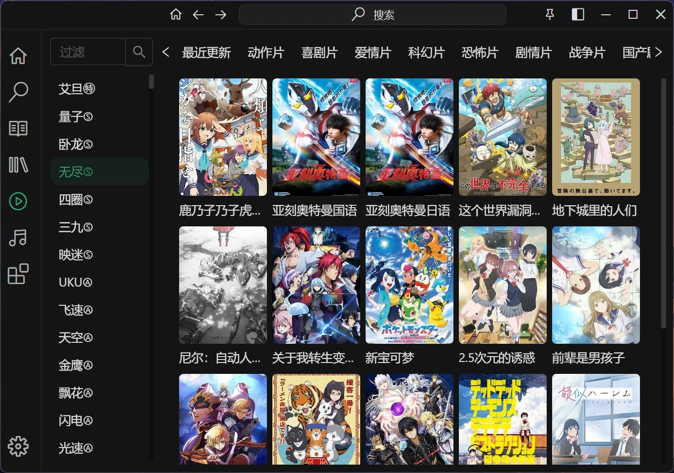Open the 关于我转生变 poster

coord(316,285)
